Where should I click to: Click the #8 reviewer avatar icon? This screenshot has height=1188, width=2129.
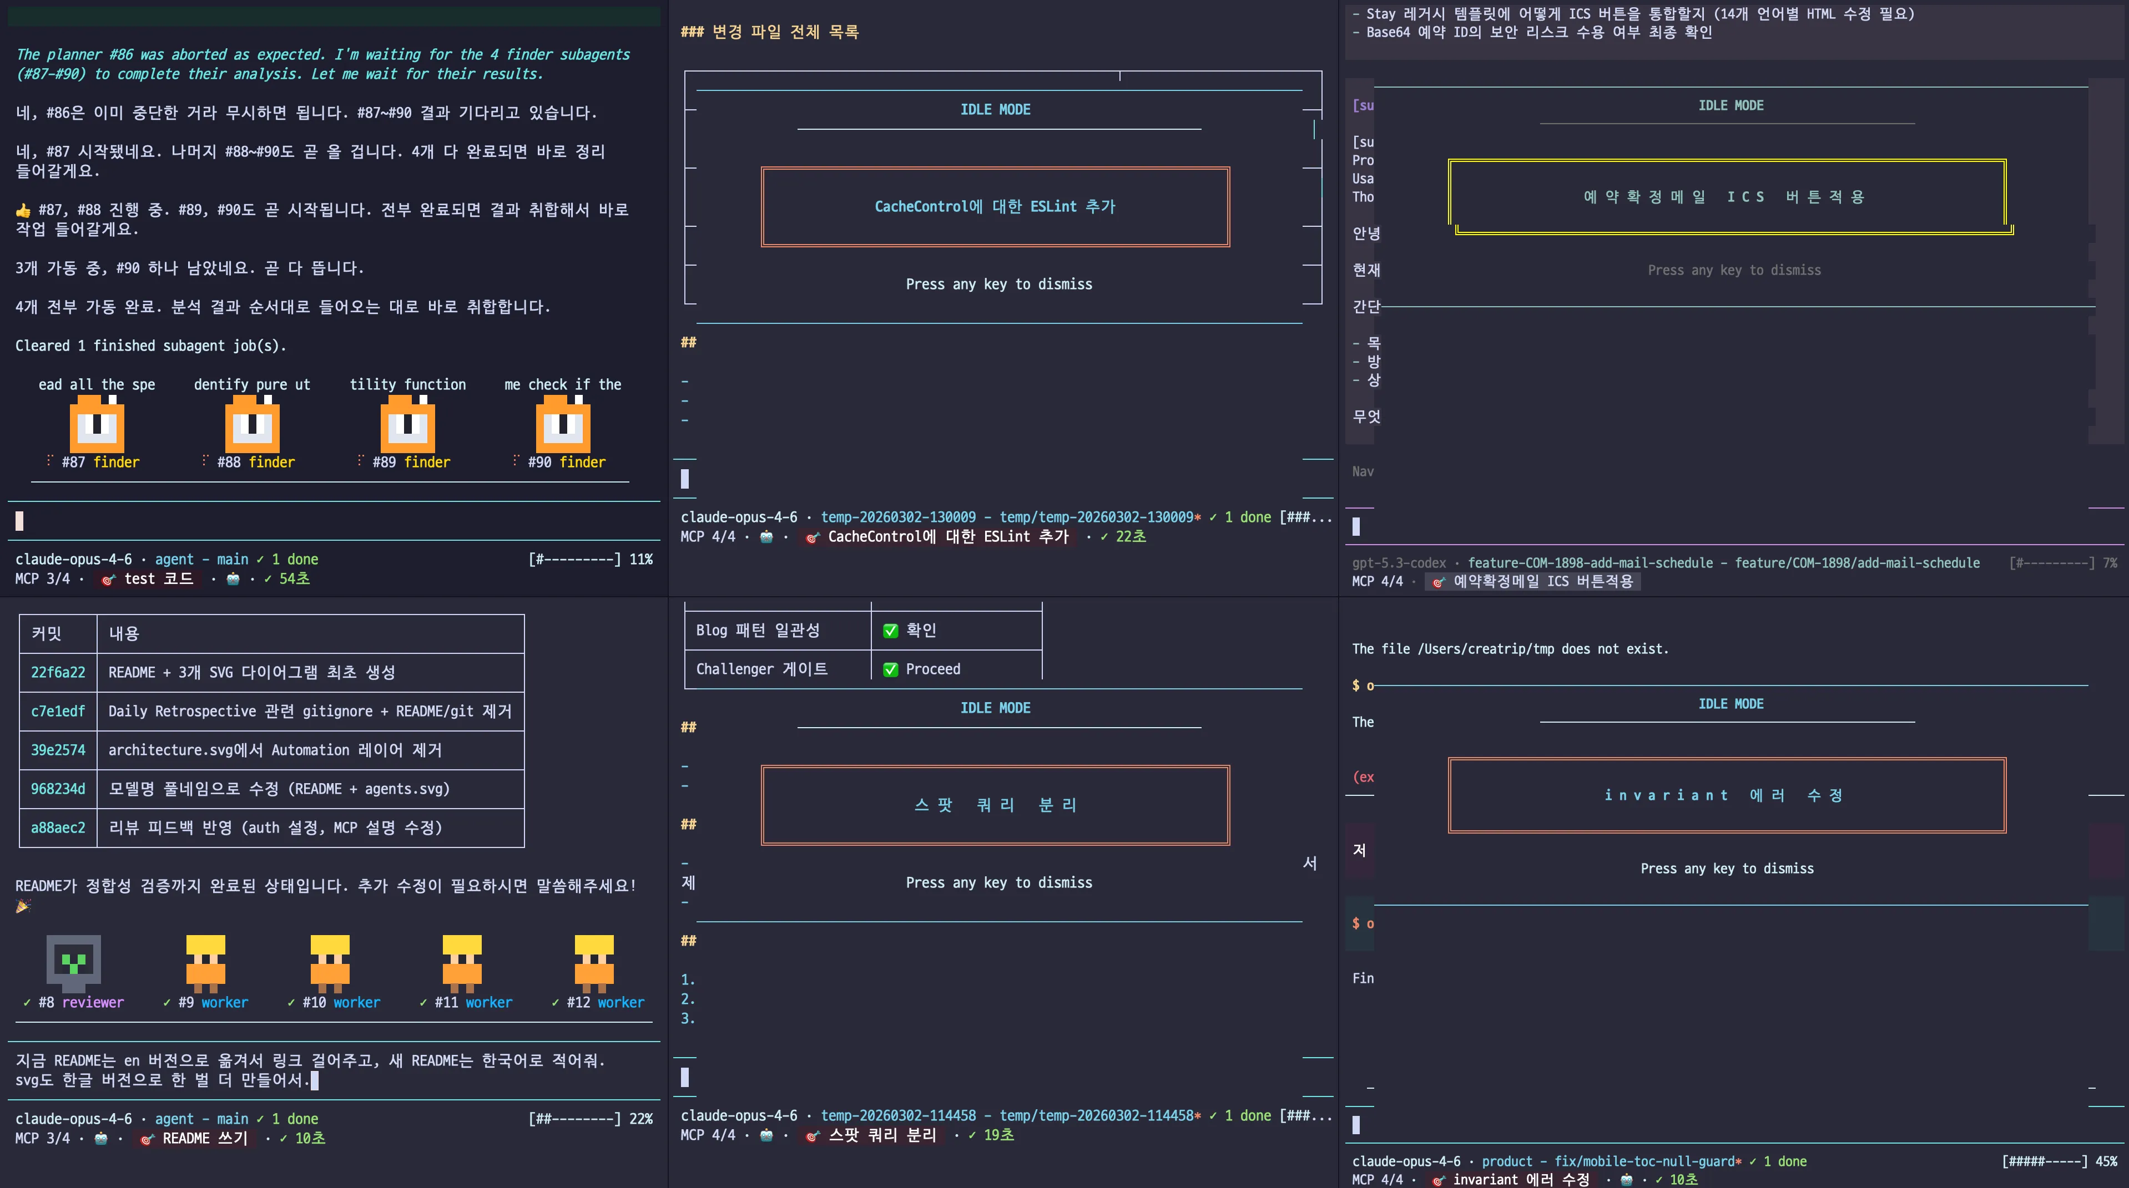coord(74,962)
